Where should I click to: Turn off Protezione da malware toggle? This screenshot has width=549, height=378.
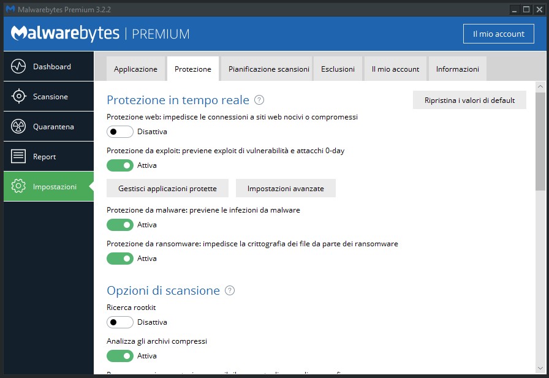coord(119,225)
